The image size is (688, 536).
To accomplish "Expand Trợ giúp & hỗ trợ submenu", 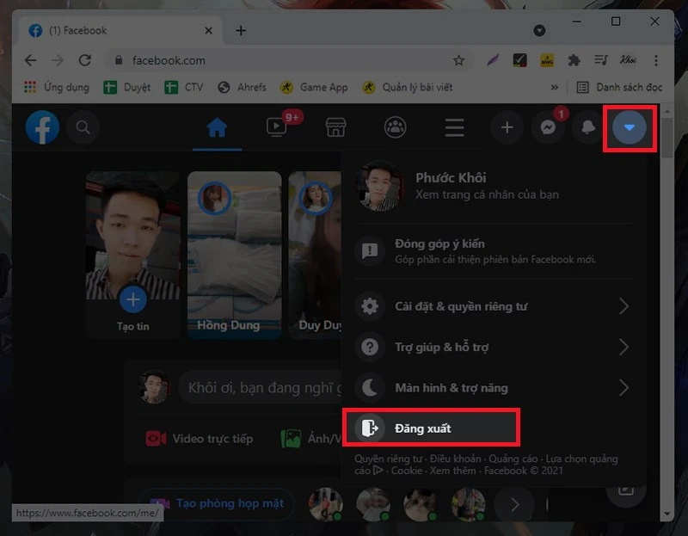I will click(x=493, y=347).
